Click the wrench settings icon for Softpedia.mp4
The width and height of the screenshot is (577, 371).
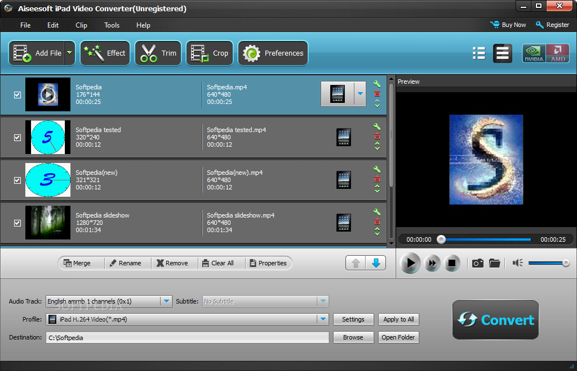coord(377,84)
